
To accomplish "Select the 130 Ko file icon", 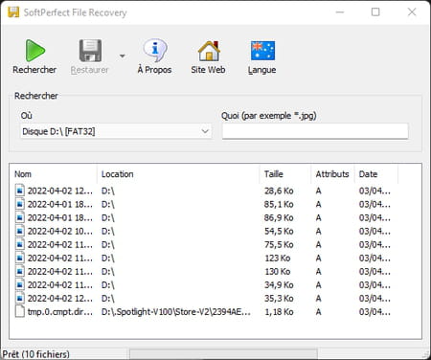I will click(x=20, y=271).
